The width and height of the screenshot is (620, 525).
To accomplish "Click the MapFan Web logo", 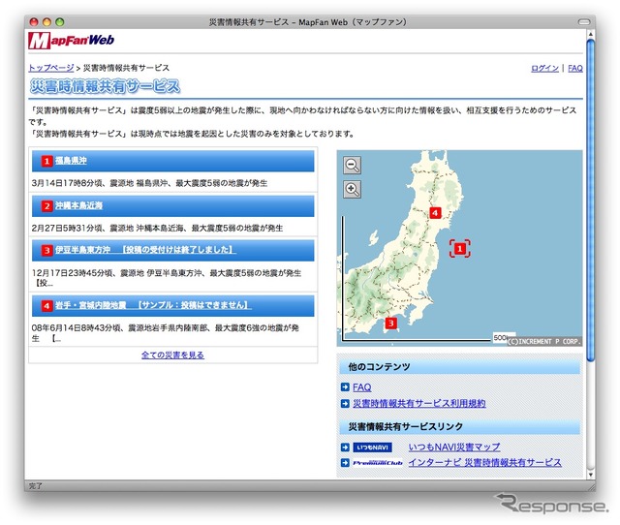I will [x=71, y=41].
